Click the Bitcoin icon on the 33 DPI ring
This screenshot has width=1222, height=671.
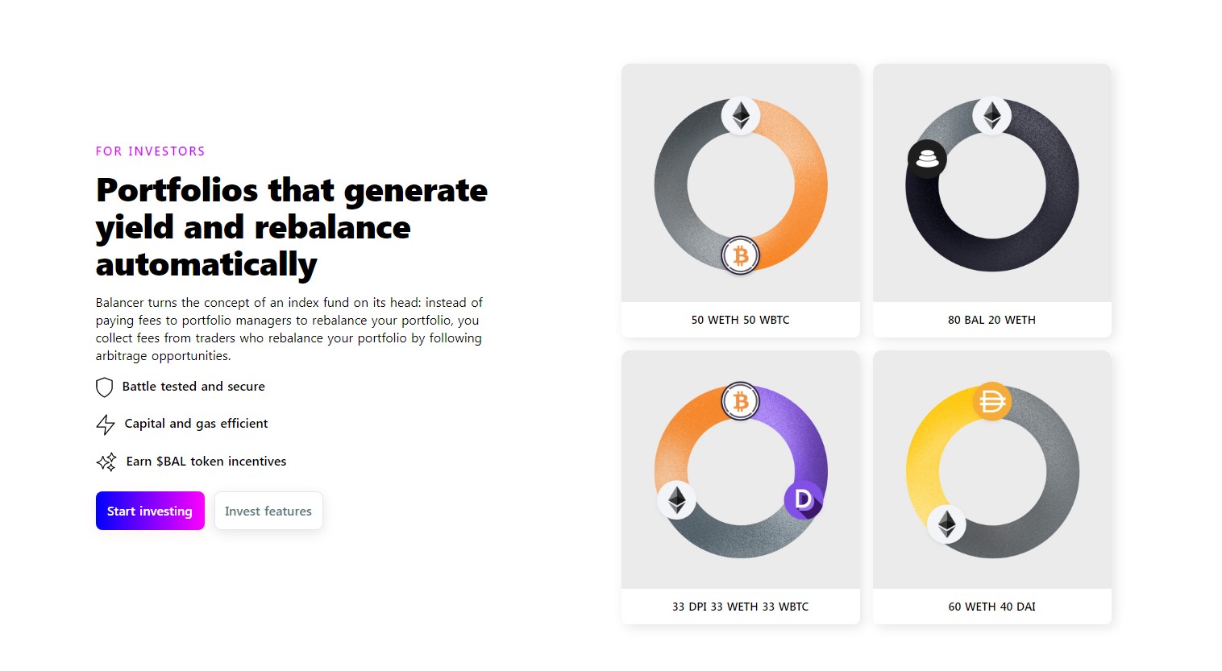click(x=740, y=401)
